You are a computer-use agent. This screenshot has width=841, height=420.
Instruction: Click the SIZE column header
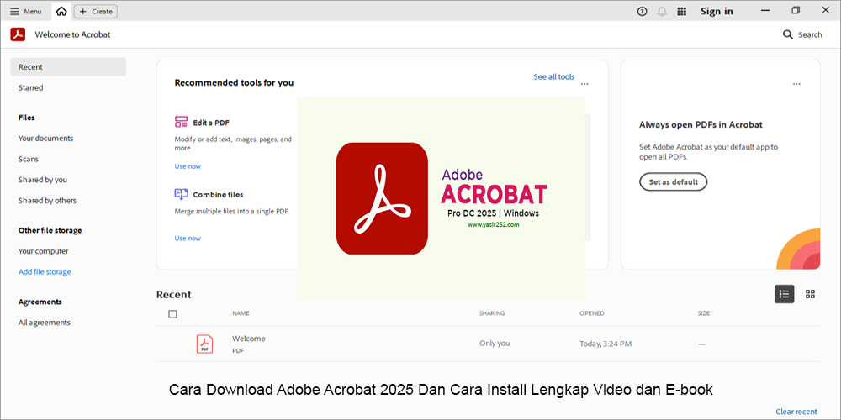click(704, 313)
